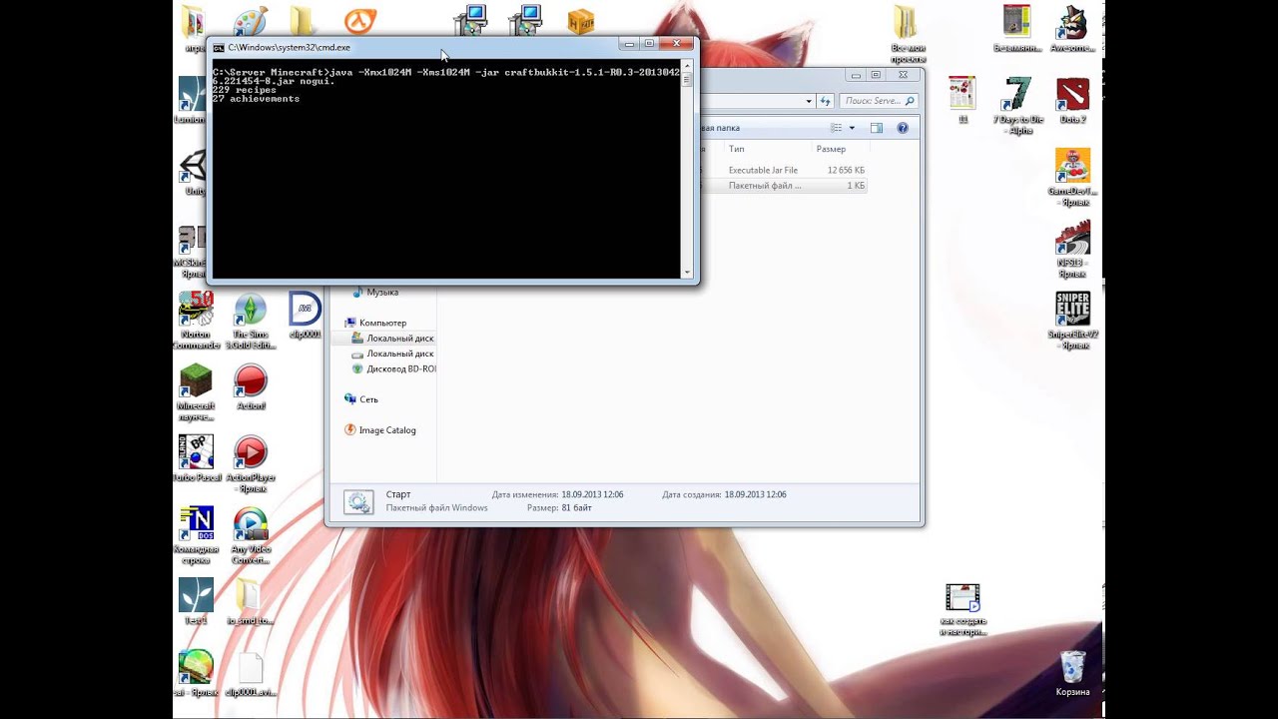Image resolution: width=1278 pixels, height=719 pixels.
Task: Click the '27 achievements' console line
Action: (256, 99)
